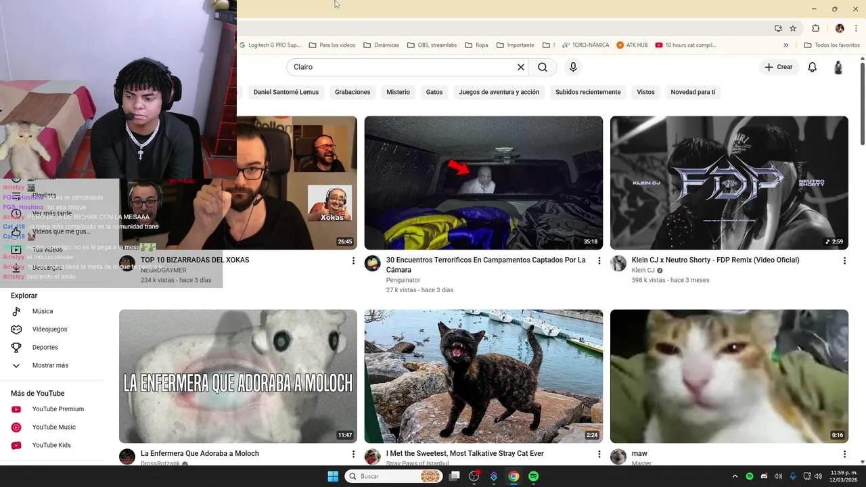Open Música in the Explorar sidebar
The image size is (866, 487).
(51, 311)
